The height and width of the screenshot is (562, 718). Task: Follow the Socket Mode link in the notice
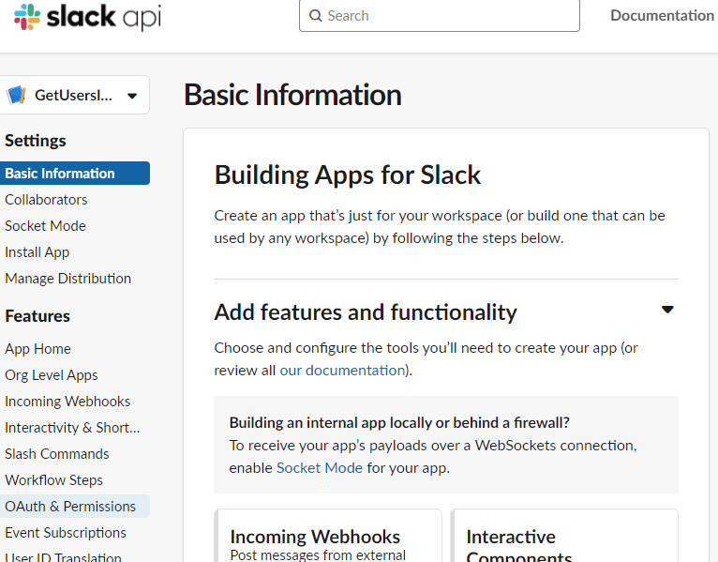[x=319, y=468]
